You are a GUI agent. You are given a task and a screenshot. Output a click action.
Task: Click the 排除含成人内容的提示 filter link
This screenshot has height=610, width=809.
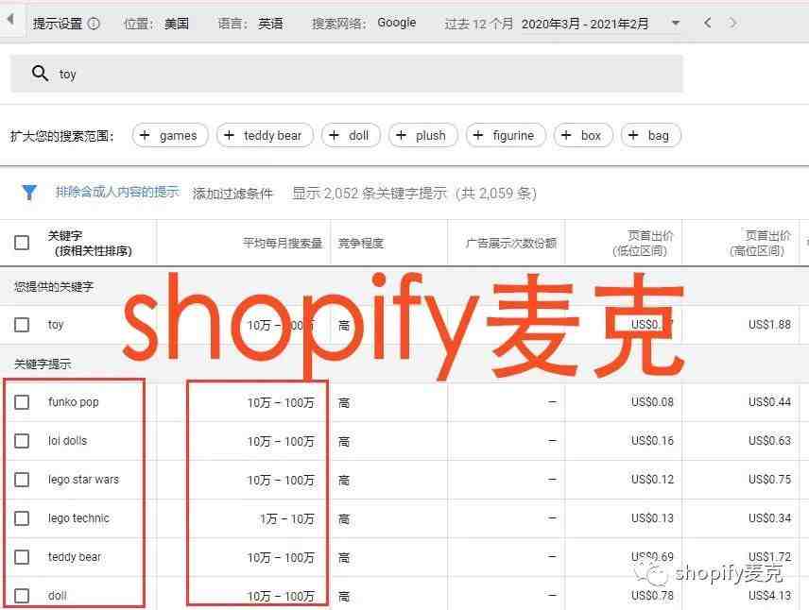coord(117,192)
